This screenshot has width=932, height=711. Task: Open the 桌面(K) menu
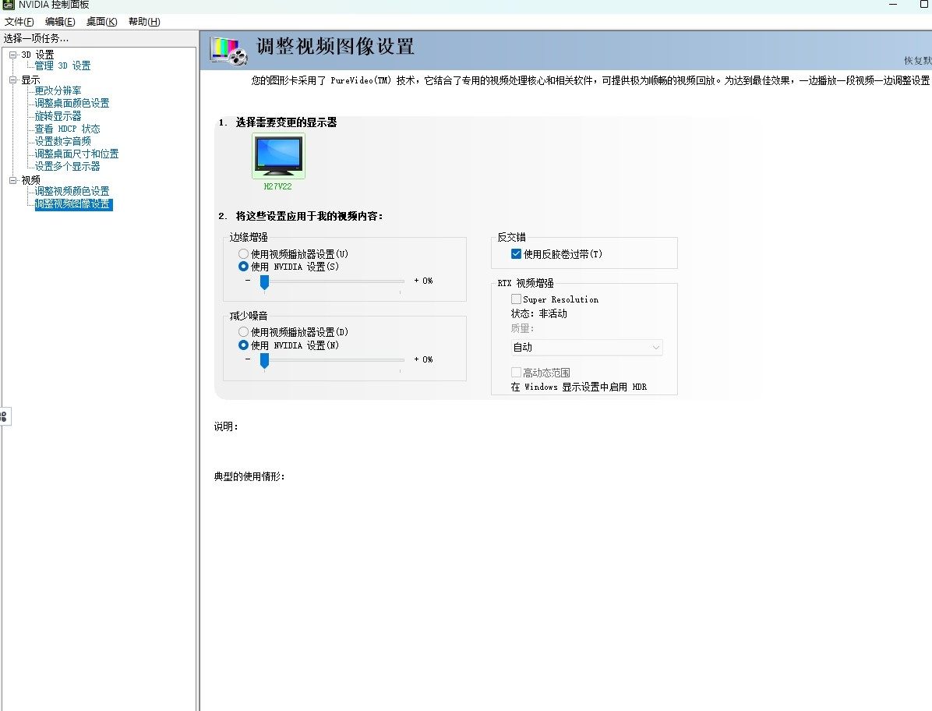(x=101, y=22)
